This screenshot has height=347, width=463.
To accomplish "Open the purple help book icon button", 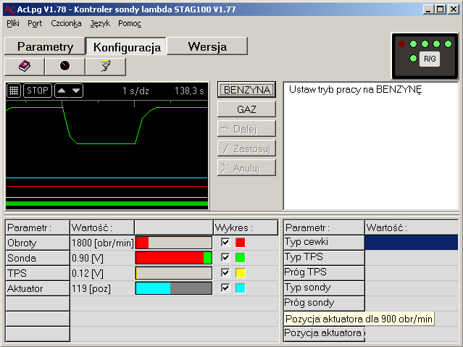I will pos(25,67).
